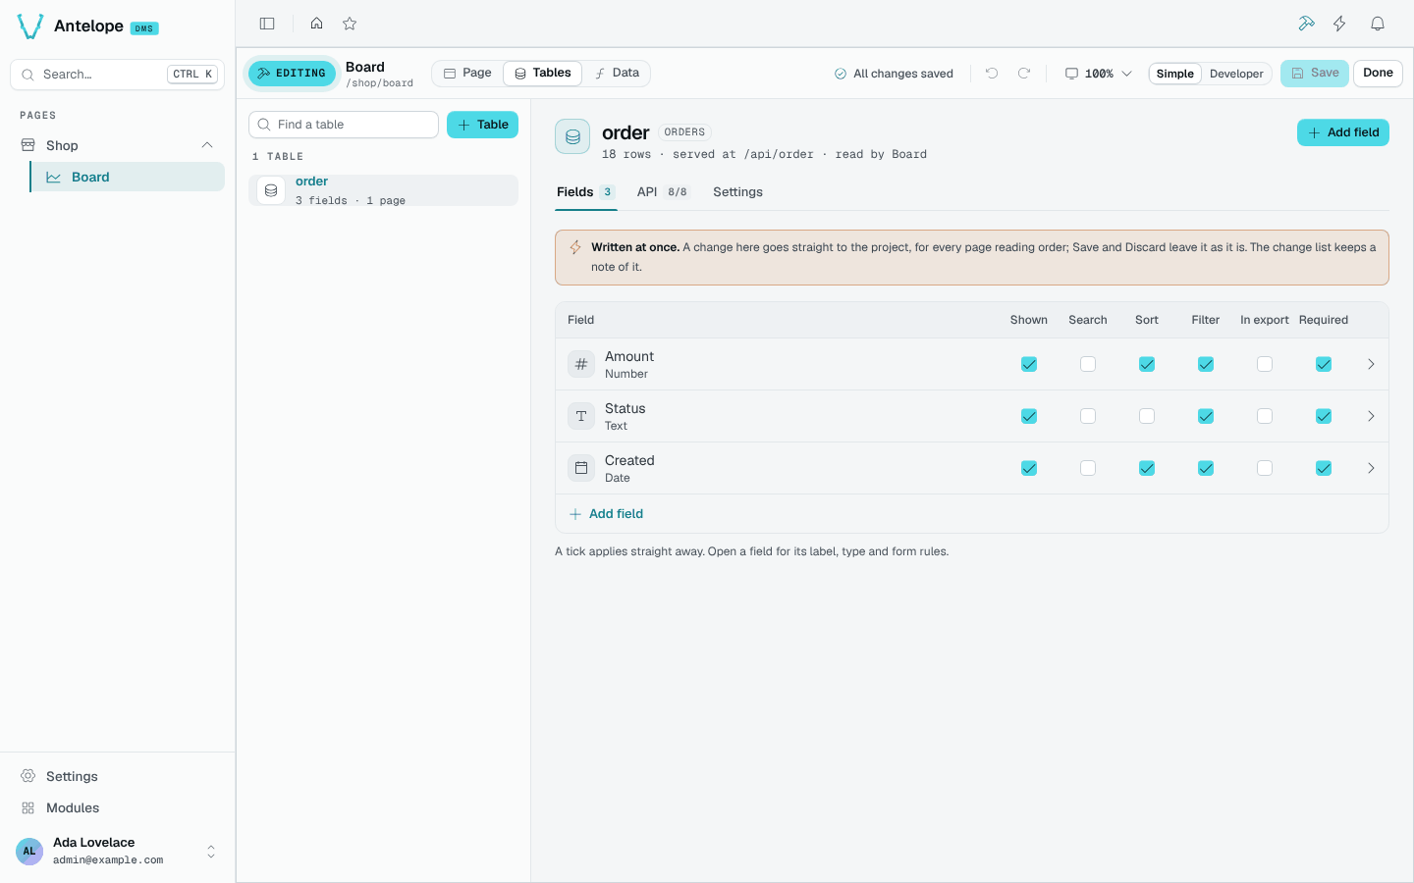Enable Sort checkbox for Status

(1147, 416)
